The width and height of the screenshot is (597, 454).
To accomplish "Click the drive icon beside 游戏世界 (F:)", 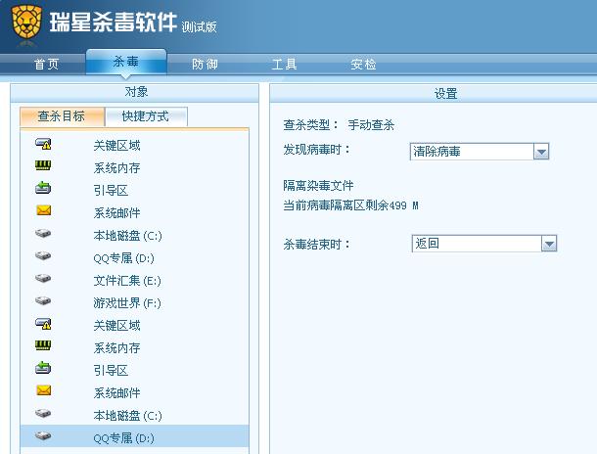I will 43,301.
